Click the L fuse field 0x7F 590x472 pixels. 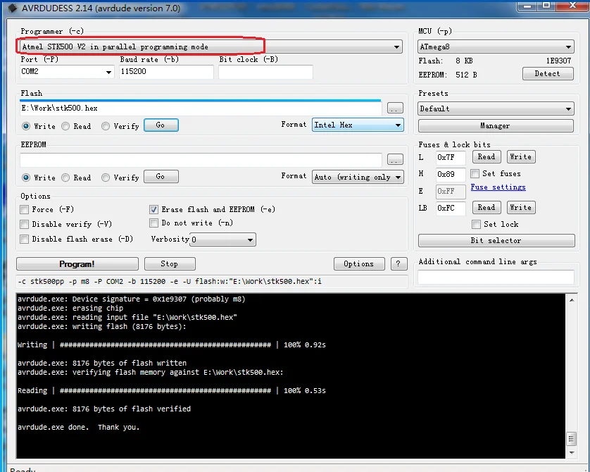pyautogui.click(x=451, y=157)
